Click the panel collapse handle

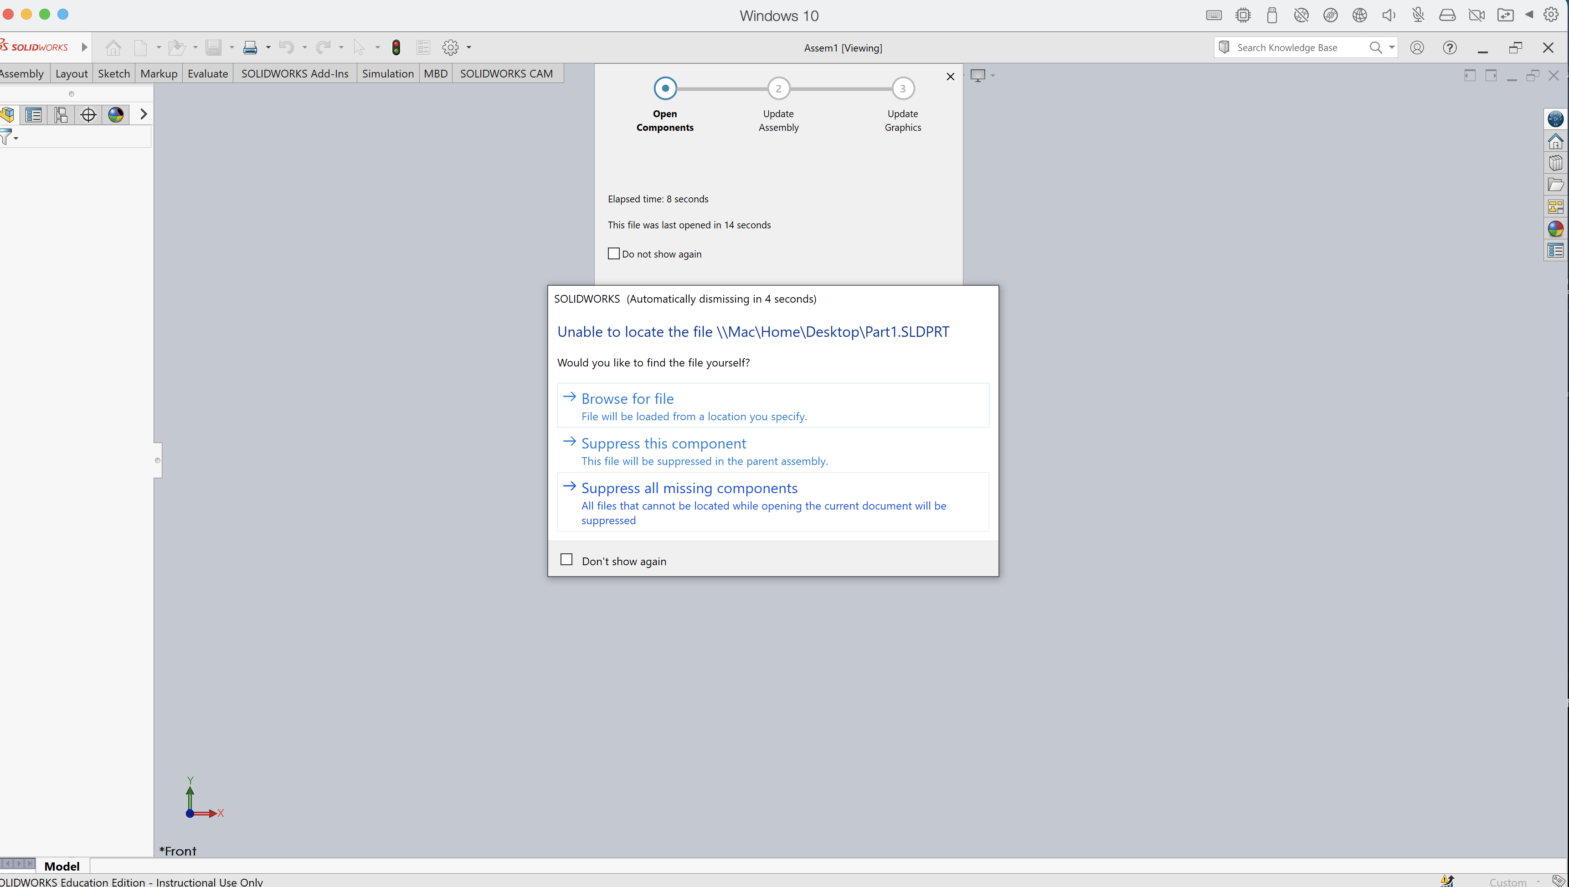[158, 460]
